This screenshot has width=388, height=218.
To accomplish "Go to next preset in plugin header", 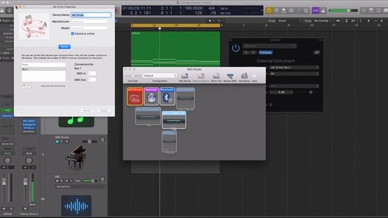I will [253, 53].
